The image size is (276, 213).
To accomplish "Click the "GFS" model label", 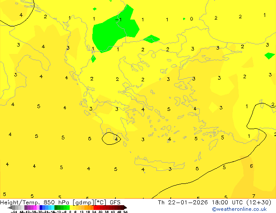I will 115,202.
